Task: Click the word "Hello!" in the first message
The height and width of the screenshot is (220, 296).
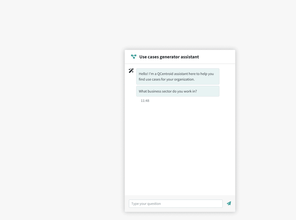Action: coord(143,74)
